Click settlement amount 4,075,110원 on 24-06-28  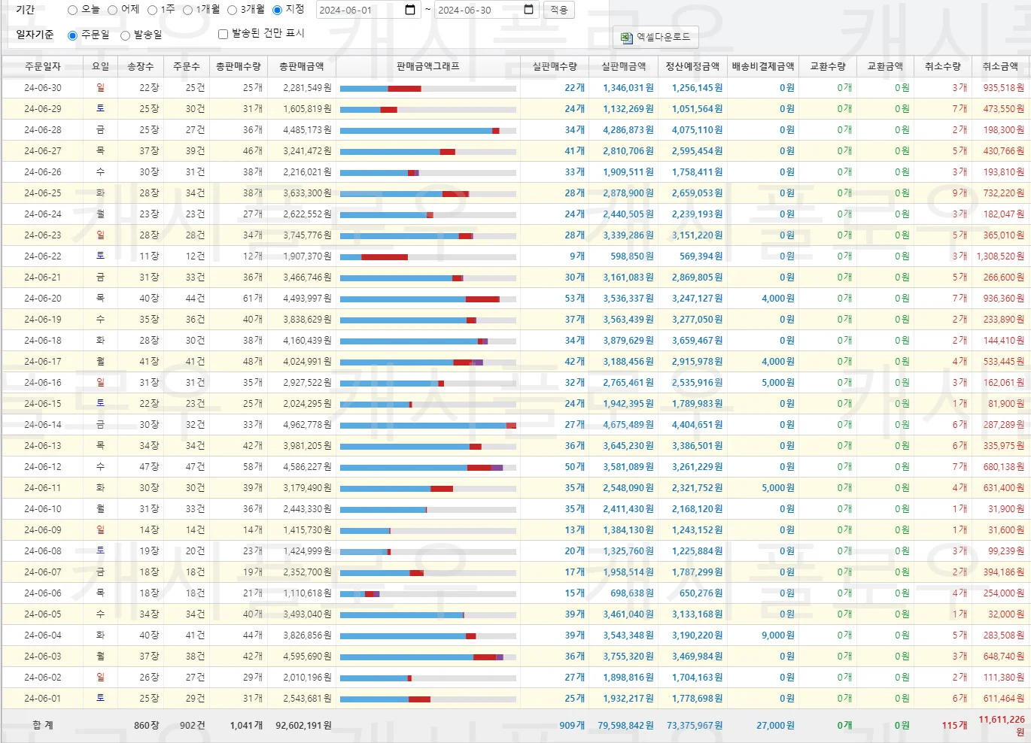click(698, 130)
